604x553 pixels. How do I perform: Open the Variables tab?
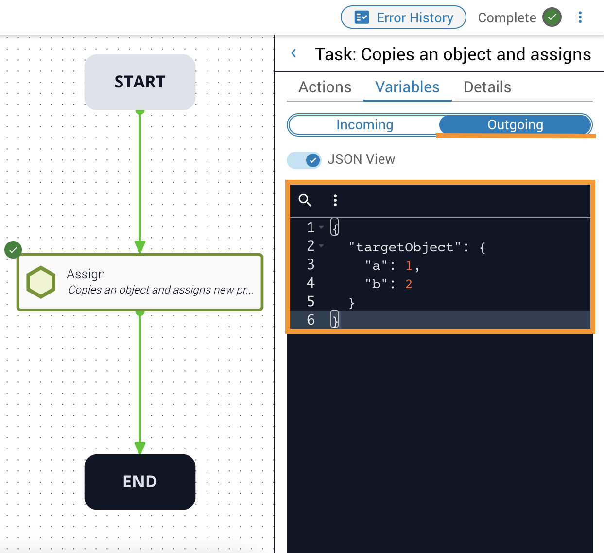[407, 87]
